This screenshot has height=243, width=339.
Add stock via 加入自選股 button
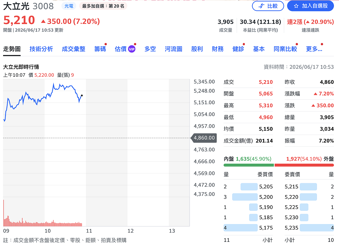[311, 6]
